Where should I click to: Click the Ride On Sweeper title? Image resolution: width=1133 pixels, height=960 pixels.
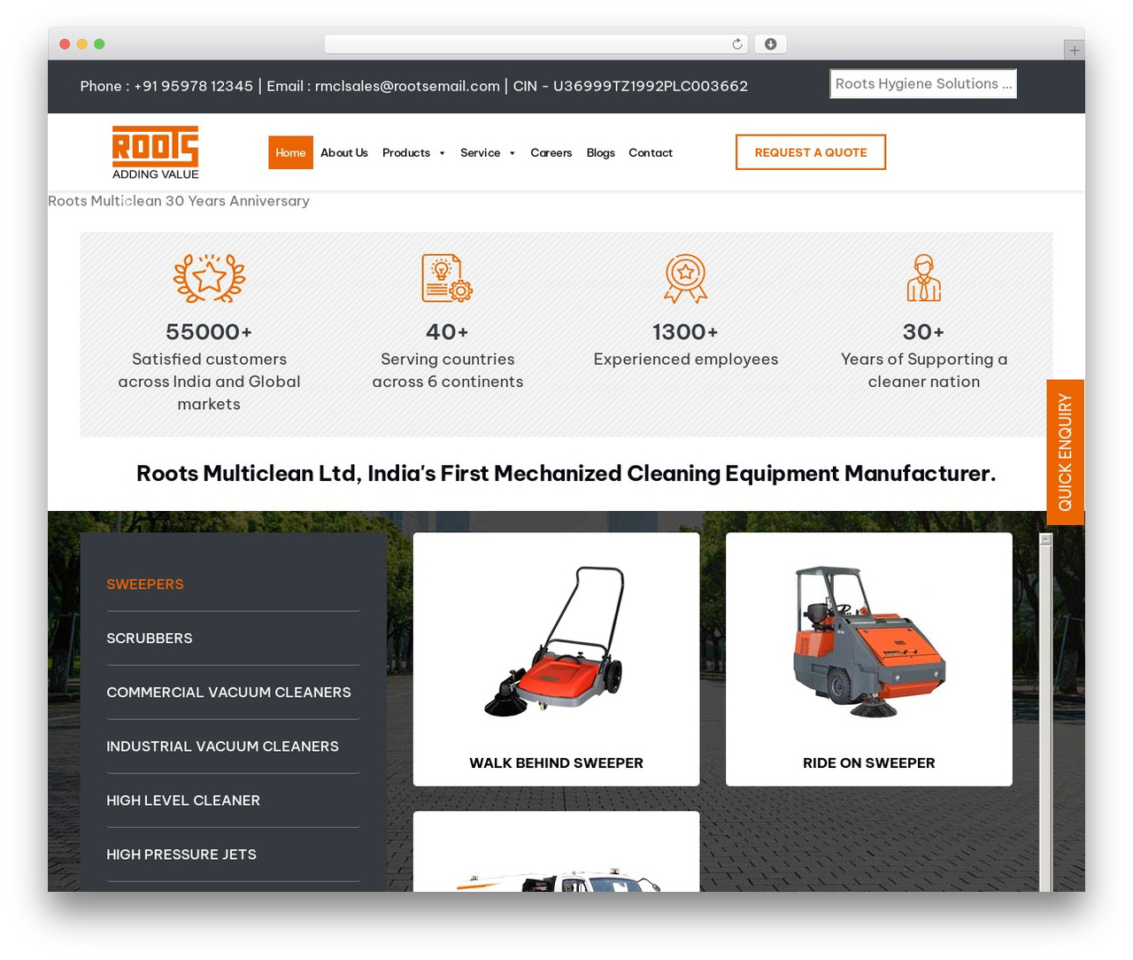[x=869, y=763]
